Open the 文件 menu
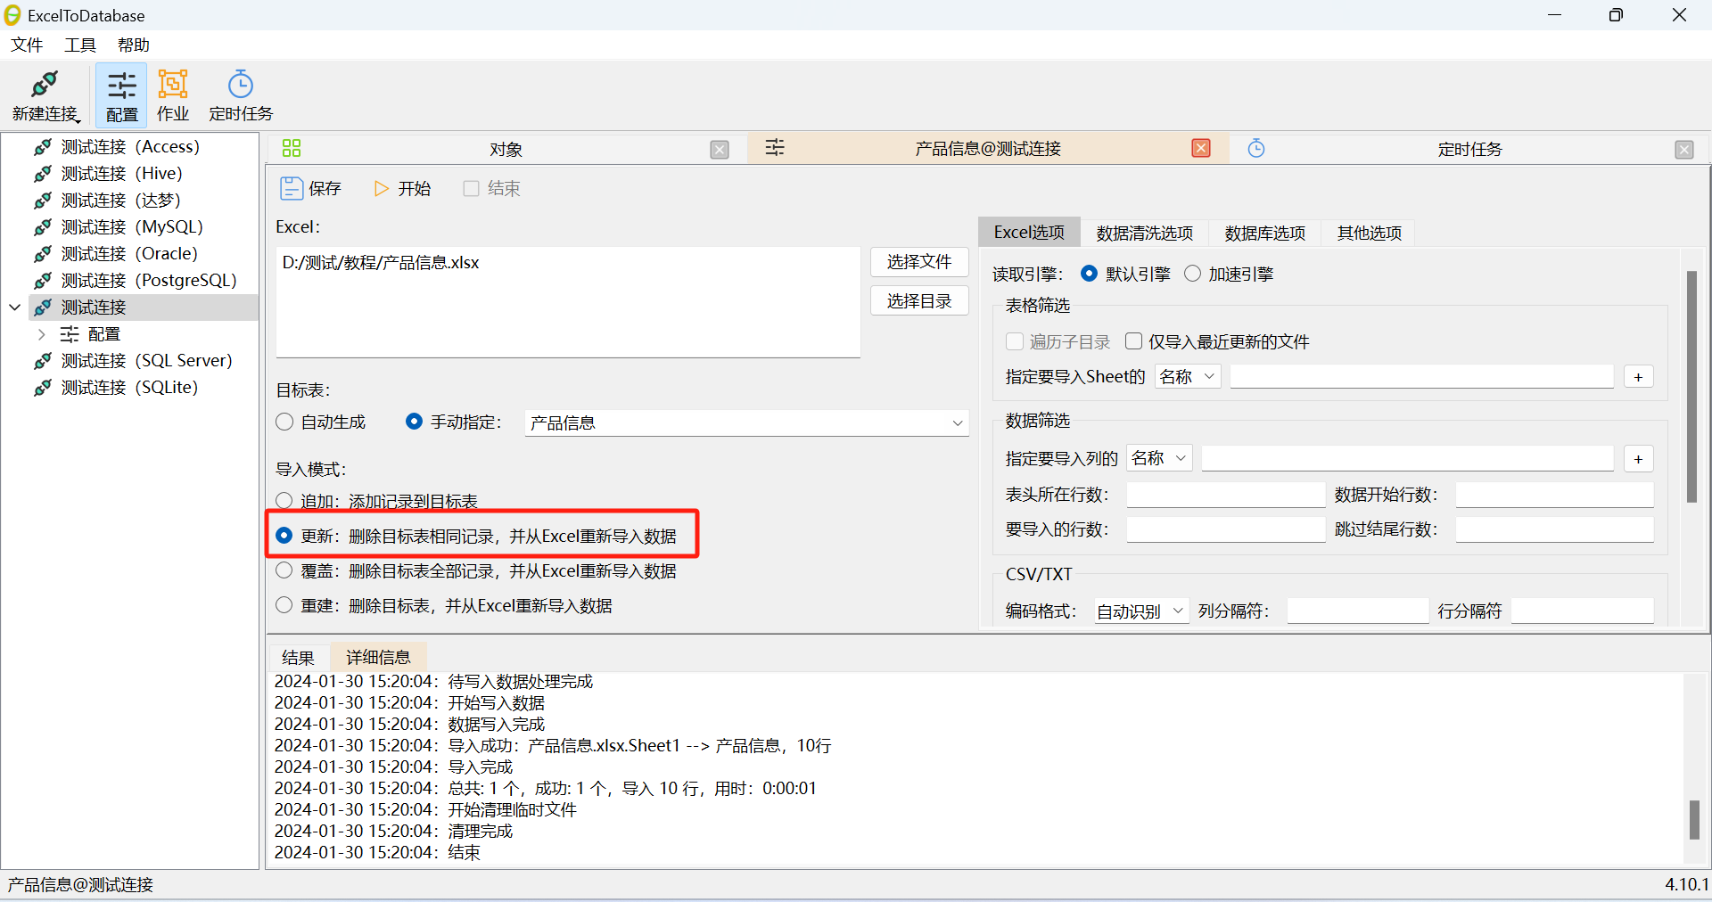The height and width of the screenshot is (902, 1712). [x=27, y=45]
